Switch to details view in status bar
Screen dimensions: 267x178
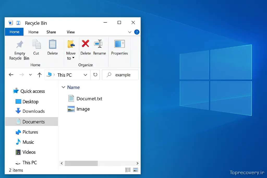pos(128,170)
